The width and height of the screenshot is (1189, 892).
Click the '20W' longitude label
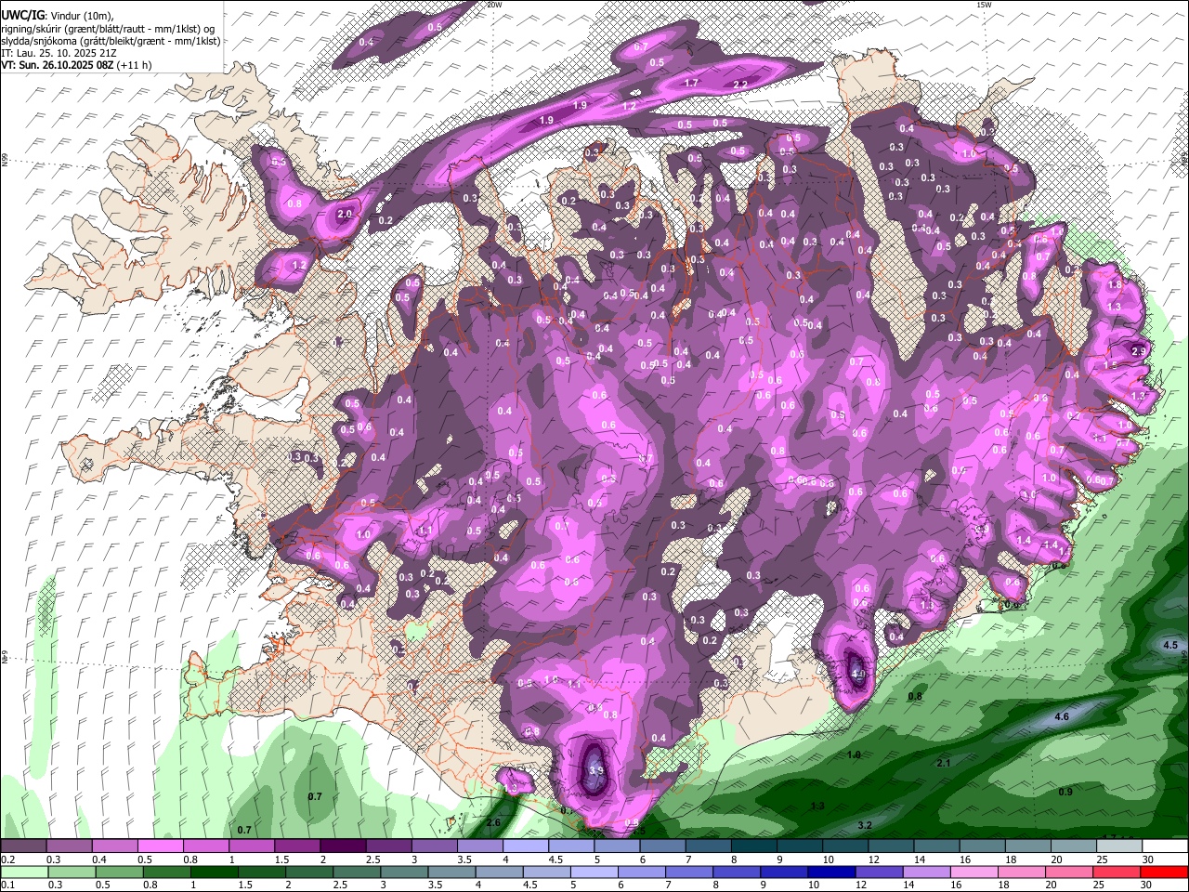click(494, 5)
